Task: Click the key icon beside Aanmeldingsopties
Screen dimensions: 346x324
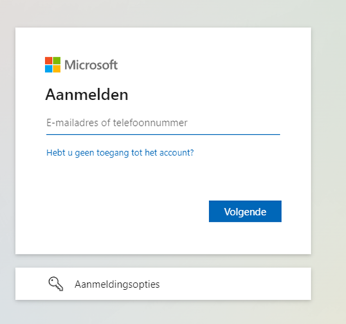Action: pyautogui.click(x=56, y=284)
